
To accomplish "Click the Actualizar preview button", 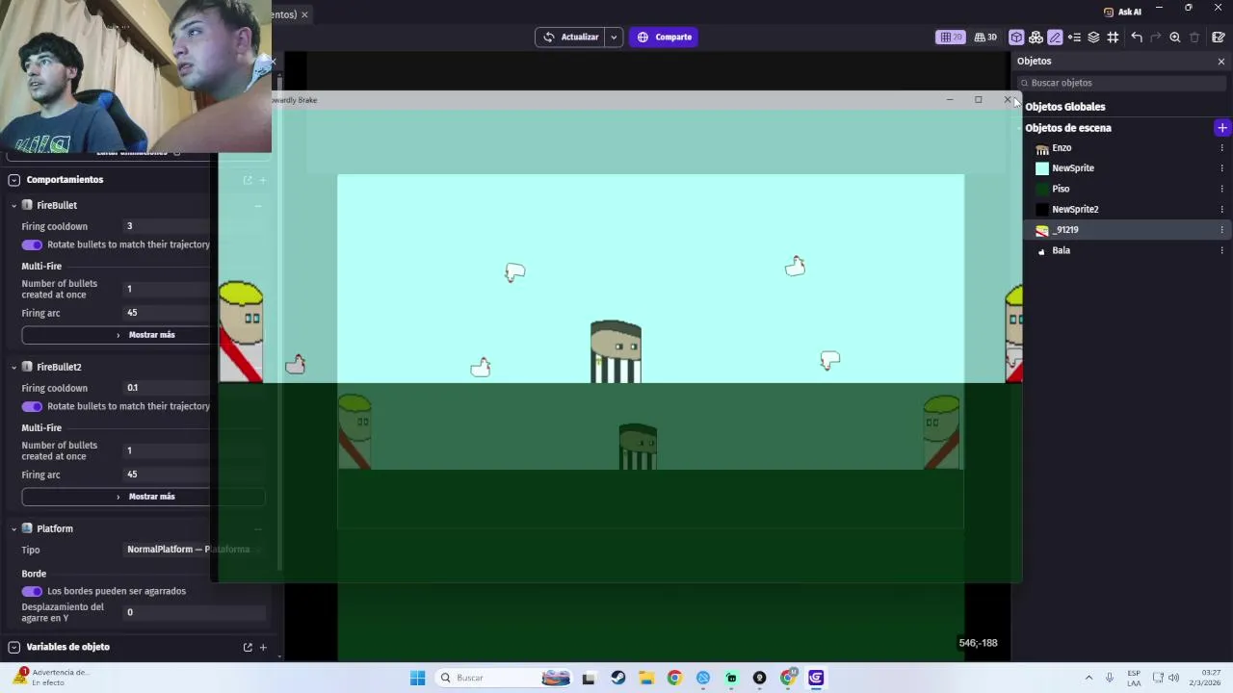I will click(570, 37).
